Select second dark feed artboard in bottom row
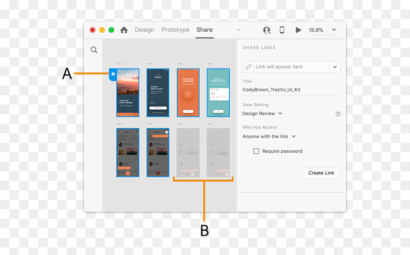The image size is (410, 255). [x=158, y=152]
